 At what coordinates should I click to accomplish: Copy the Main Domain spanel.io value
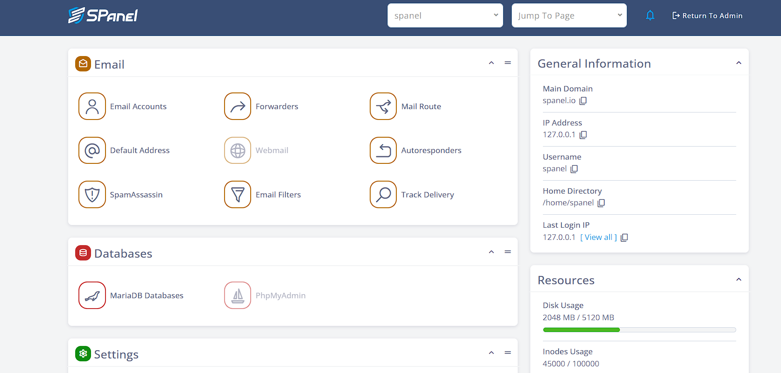[583, 101]
